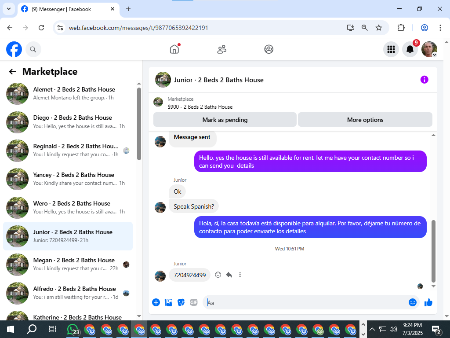Open the Alemet conversation
This screenshot has width=450, height=338.
tap(68, 93)
